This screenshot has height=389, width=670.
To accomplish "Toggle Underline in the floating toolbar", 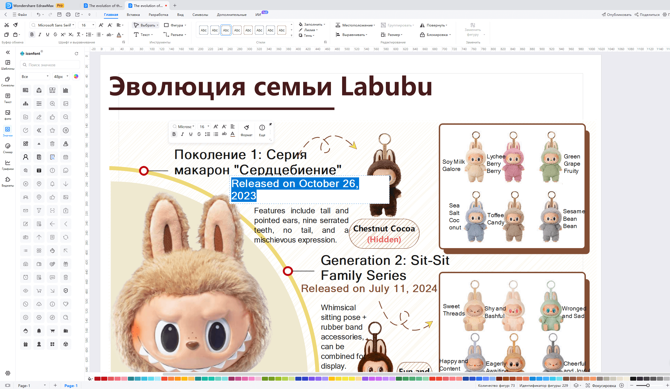I will click(x=191, y=134).
